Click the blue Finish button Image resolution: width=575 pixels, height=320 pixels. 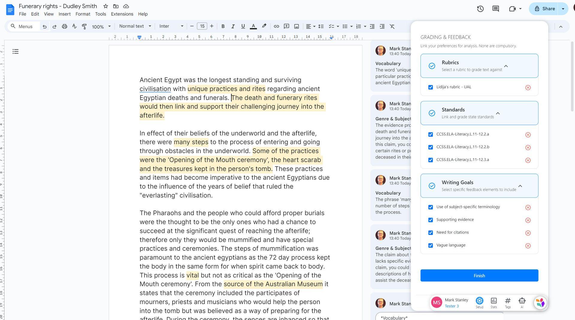(479, 275)
